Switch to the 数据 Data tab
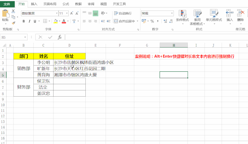 tap(78, 4)
